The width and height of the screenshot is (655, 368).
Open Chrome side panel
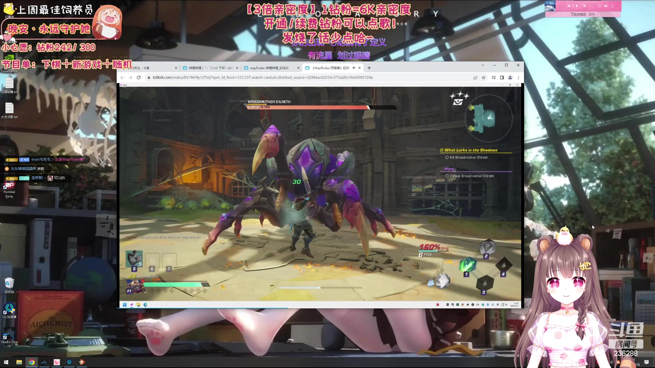click(502, 78)
